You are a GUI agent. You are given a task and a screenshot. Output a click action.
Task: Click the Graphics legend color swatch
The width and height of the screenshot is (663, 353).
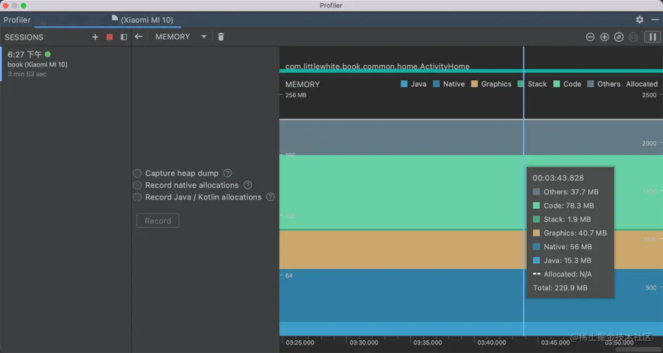[x=475, y=84]
